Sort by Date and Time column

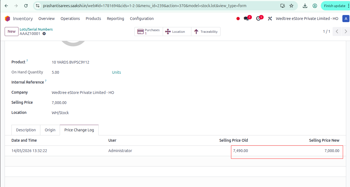pos(24,140)
